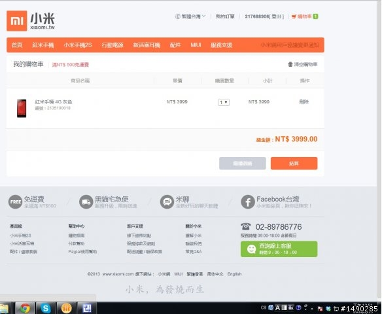Open footer link 線下維修站點
The image size is (382, 314).
[139, 235]
